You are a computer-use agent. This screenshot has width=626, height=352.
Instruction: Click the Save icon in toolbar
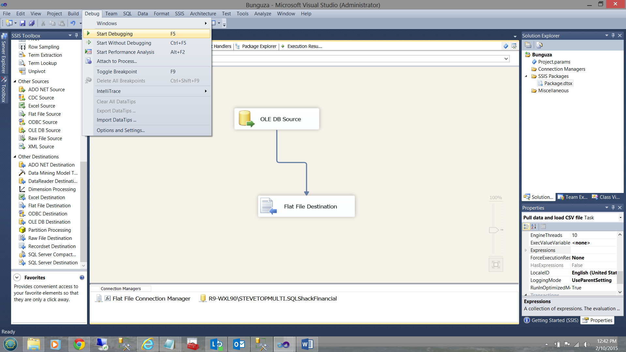pyautogui.click(x=22, y=23)
